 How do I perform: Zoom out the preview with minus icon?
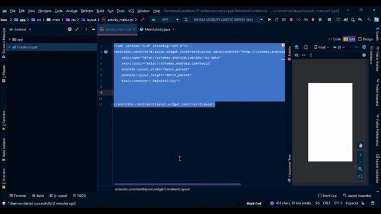click(360, 162)
